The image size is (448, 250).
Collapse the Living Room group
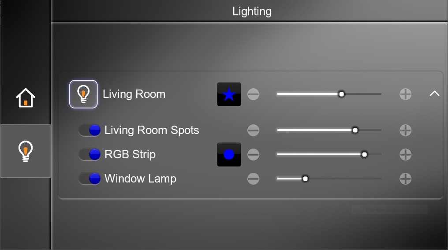coord(434,93)
